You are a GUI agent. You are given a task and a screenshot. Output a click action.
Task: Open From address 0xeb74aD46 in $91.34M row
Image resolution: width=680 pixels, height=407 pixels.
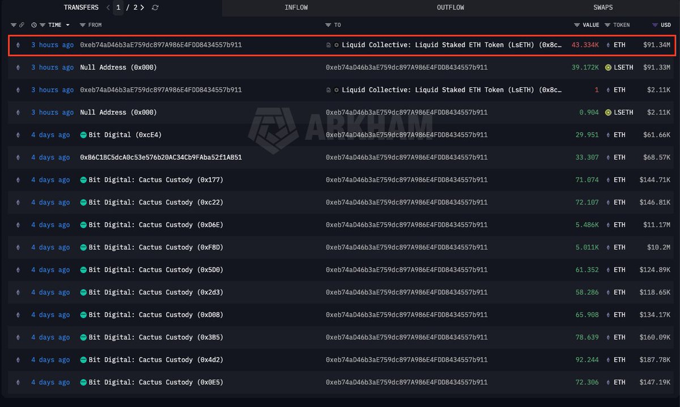(161, 45)
